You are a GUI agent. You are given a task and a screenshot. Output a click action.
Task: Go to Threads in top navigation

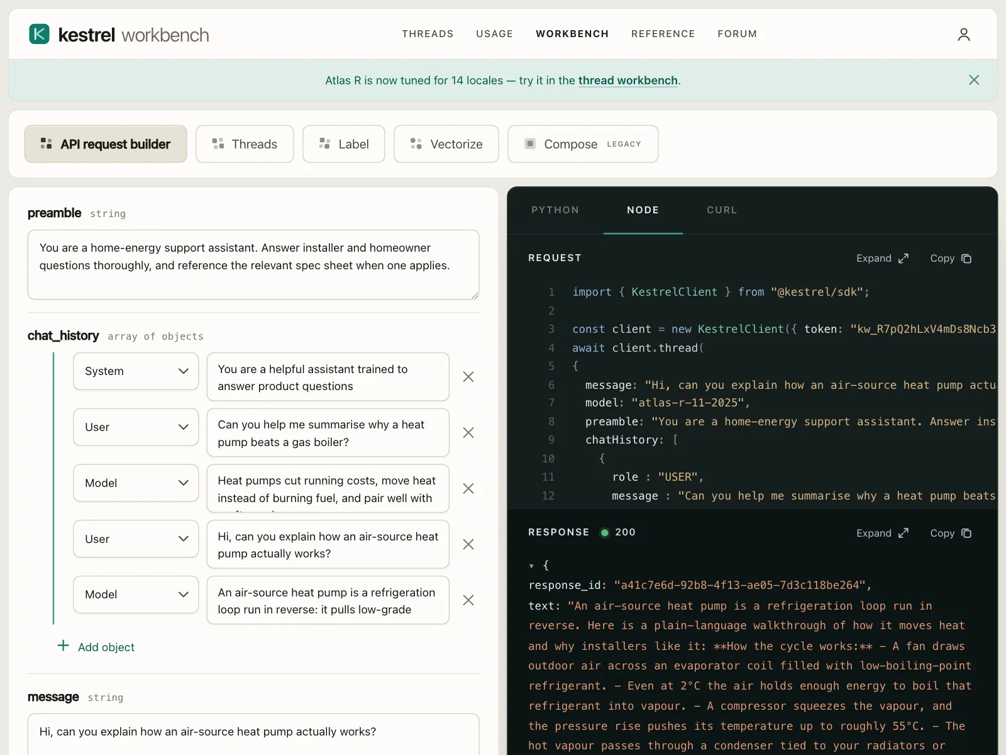pyautogui.click(x=428, y=34)
